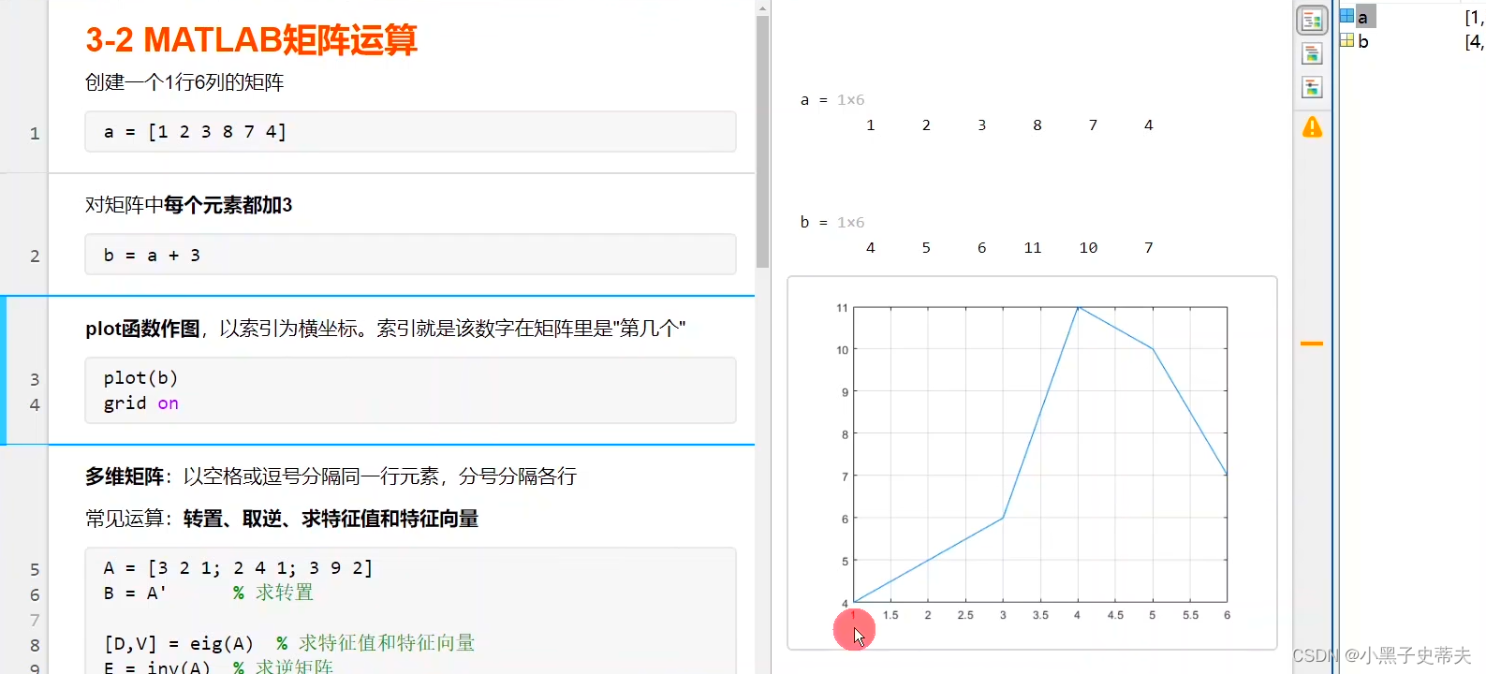Click line number 3 in gutter
The width and height of the screenshot is (1486, 674).
[35, 379]
